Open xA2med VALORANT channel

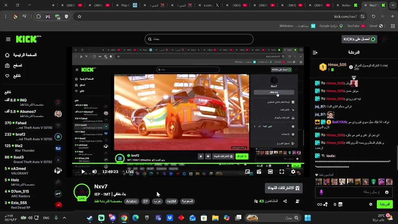pyautogui.click(x=33, y=171)
